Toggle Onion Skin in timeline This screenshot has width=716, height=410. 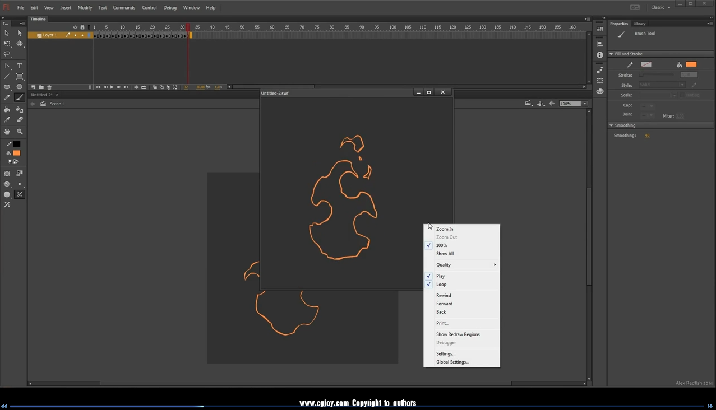(x=155, y=87)
